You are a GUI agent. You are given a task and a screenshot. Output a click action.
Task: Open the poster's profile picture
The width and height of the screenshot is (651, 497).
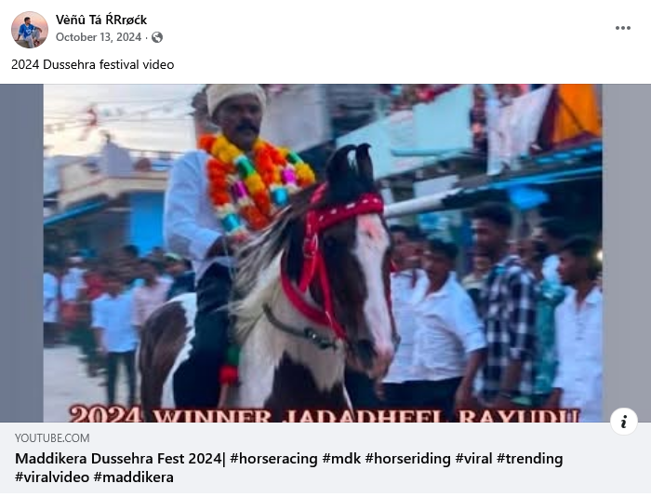click(30, 30)
